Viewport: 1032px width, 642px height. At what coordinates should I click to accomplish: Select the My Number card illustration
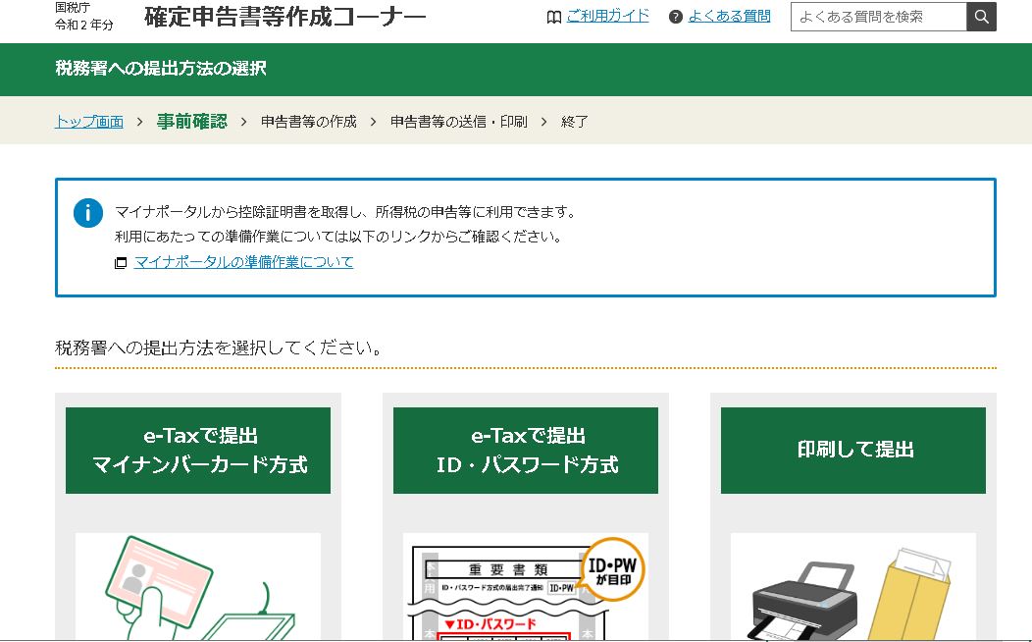pos(198,586)
